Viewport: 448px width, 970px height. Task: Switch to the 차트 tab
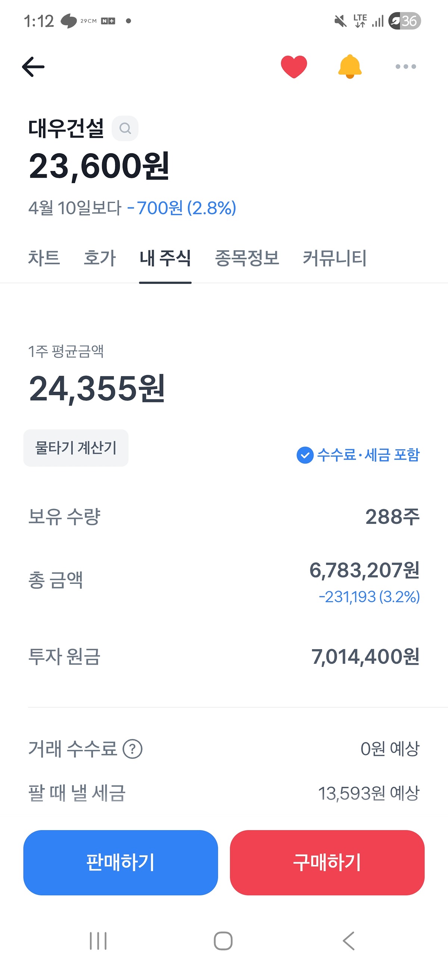(44, 258)
